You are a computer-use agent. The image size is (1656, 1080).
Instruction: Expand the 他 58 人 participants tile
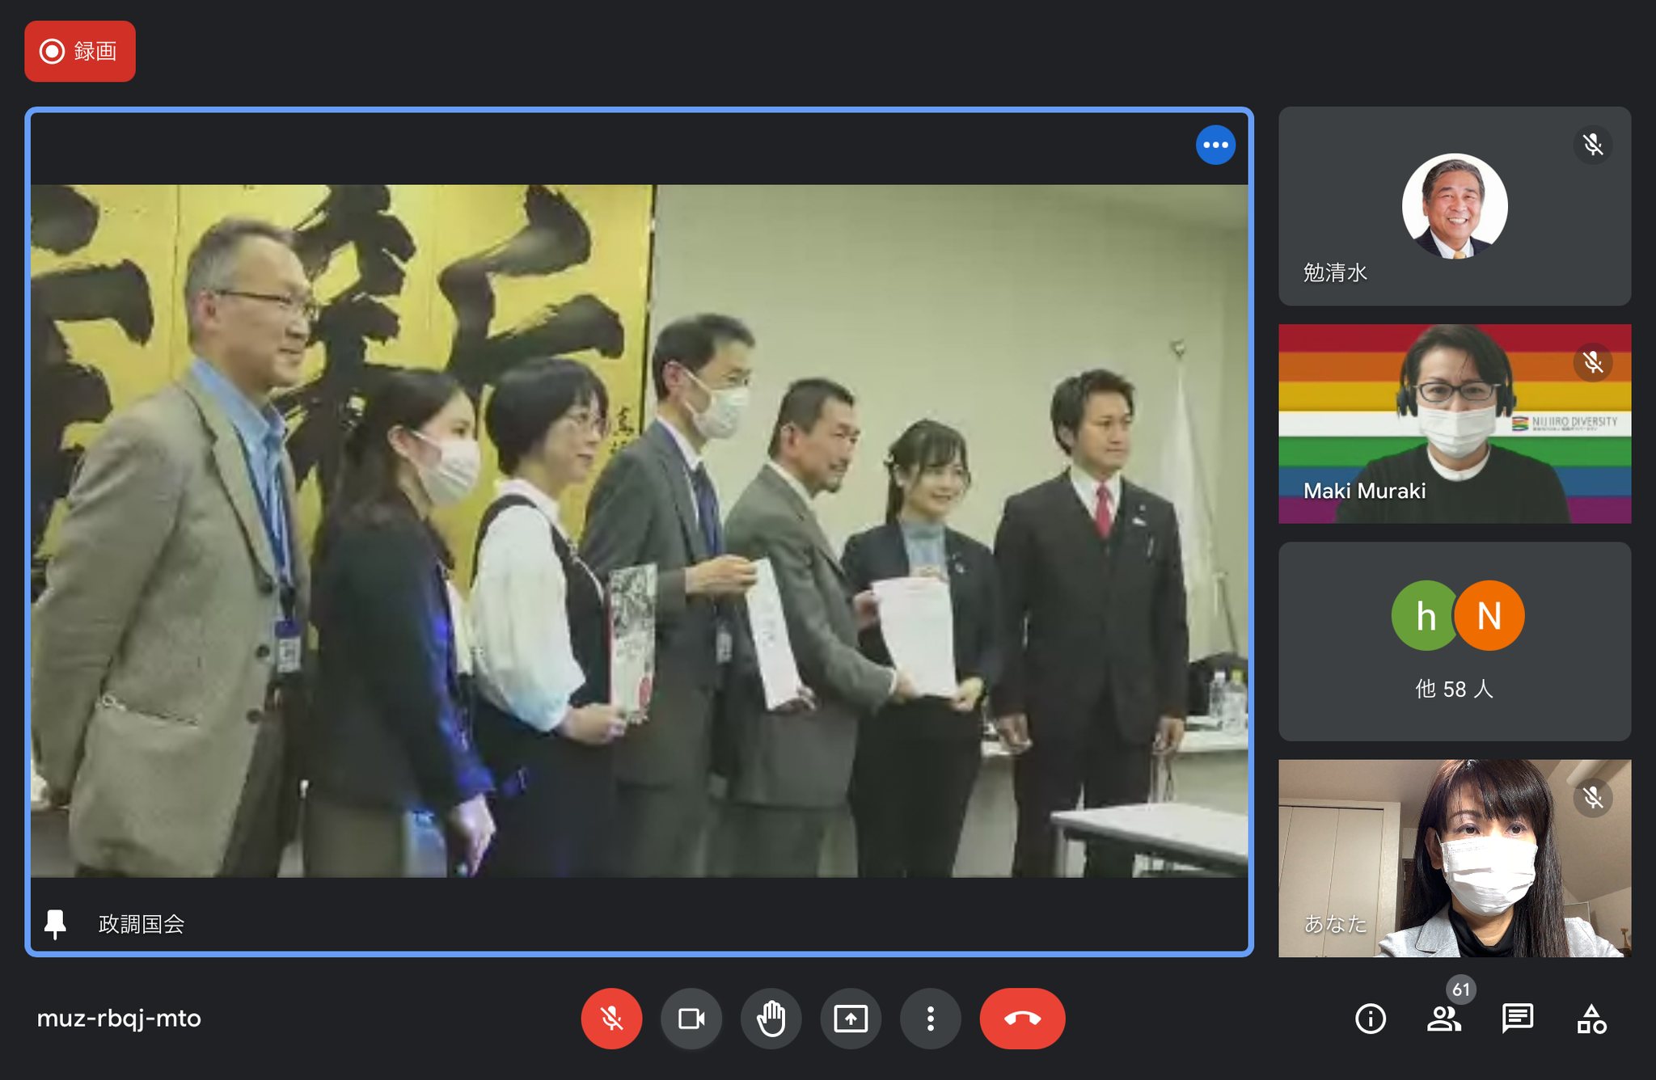(1454, 689)
